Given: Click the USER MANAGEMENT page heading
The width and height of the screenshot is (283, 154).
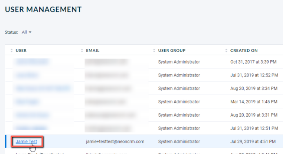Looking at the screenshot, I should click(x=43, y=10).
